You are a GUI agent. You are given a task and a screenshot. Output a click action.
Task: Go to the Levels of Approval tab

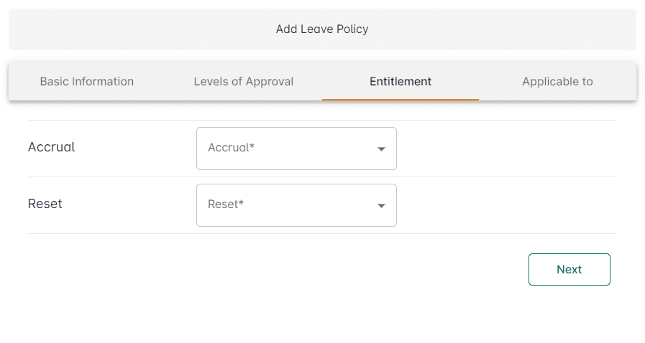pyautogui.click(x=244, y=81)
